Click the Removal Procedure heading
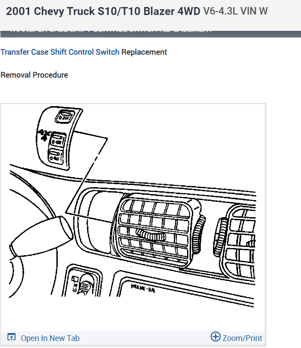 34,75
